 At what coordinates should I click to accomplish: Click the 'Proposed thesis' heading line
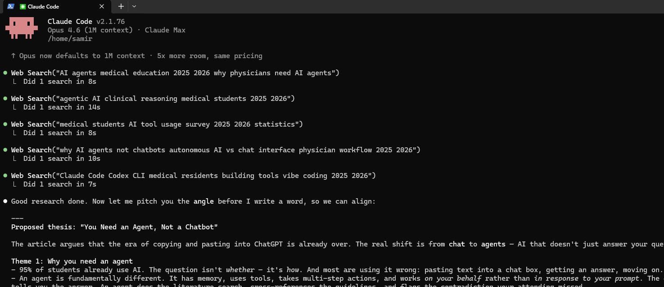click(x=114, y=227)
